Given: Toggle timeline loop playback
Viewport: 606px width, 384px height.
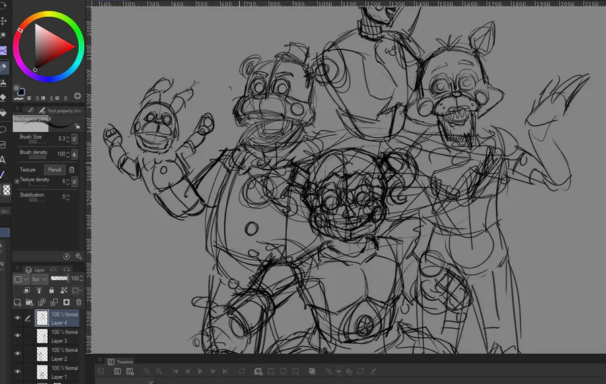Looking at the screenshot, I should [x=242, y=371].
